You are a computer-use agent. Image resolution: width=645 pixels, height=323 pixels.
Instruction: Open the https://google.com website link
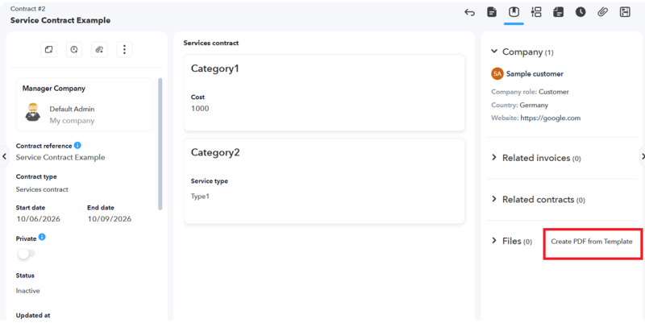[x=551, y=118]
